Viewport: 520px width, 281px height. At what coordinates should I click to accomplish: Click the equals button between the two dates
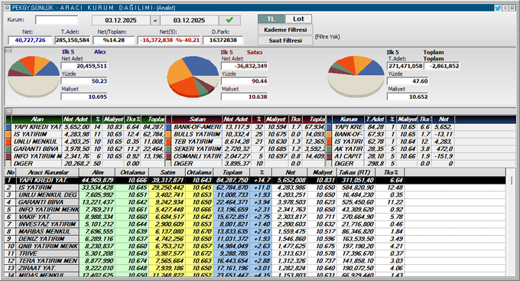pyautogui.click(x=155, y=20)
